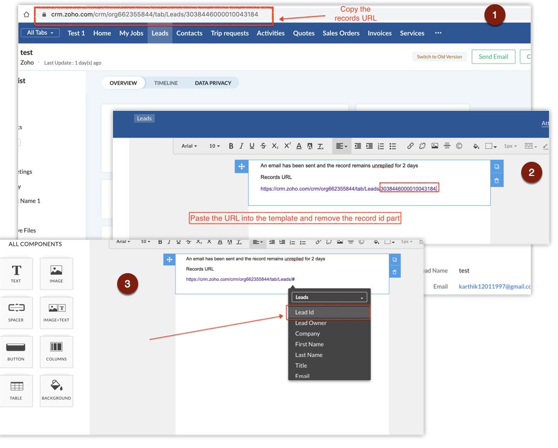The width and height of the screenshot is (558, 448).
Task: Select the DATA PRIVACY view tab
Action: (x=213, y=83)
